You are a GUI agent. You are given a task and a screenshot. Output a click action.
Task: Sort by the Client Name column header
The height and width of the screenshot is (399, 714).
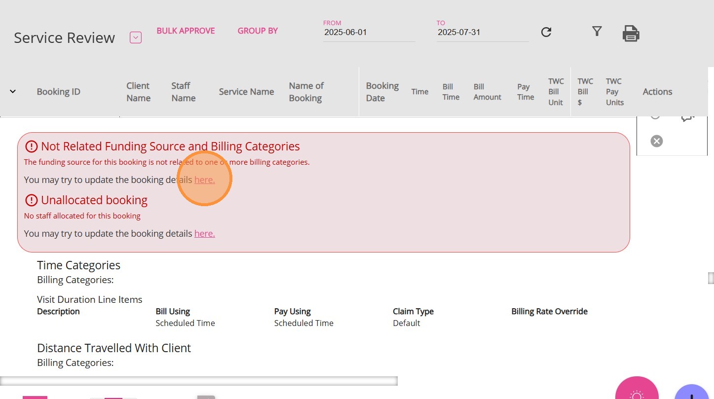pyautogui.click(x=138, y=92)
